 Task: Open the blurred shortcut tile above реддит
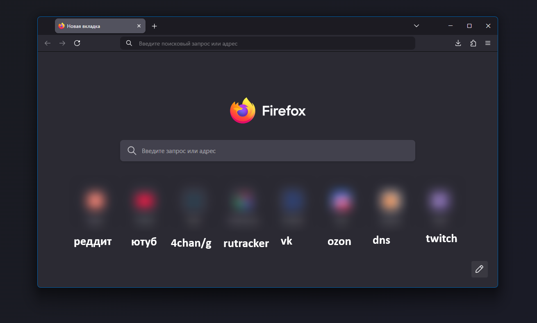point(96,201)
